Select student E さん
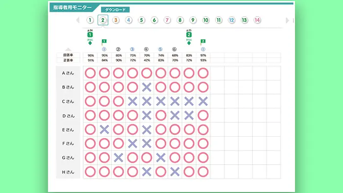Viewport: 343px width, 193px height. pyautogui.click(x=68, y=130)
